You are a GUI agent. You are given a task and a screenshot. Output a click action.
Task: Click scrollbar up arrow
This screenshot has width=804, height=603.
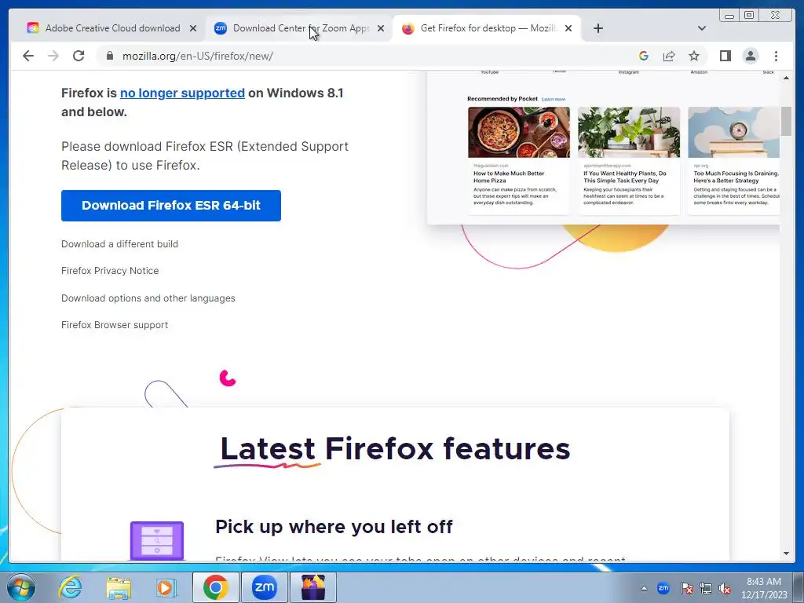(x=786, y=78)
